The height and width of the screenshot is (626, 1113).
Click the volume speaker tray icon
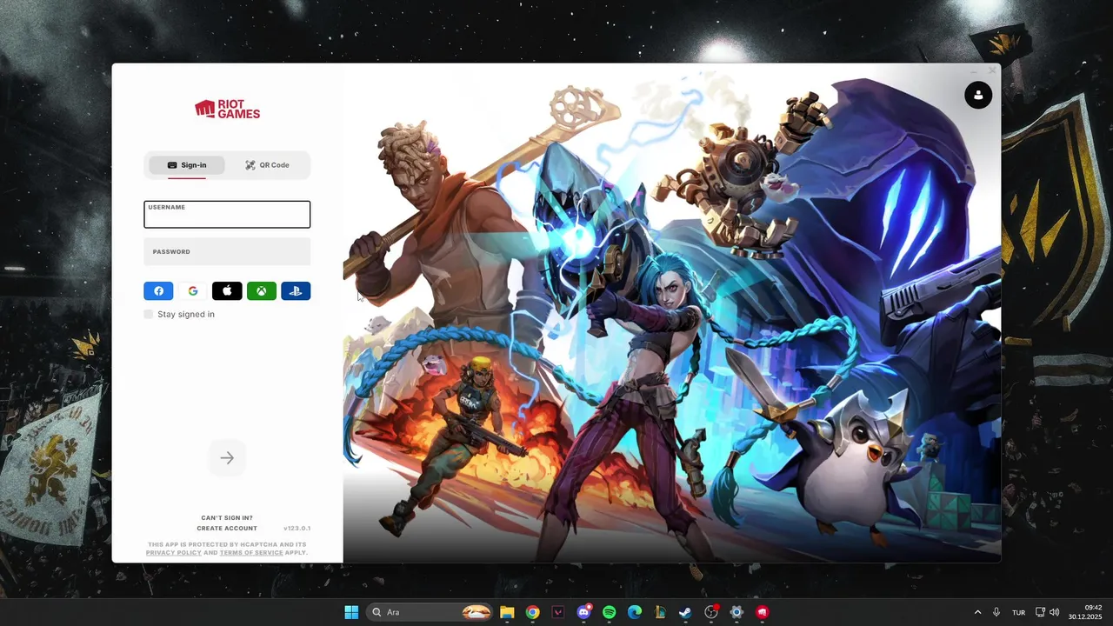[1054, 612]
